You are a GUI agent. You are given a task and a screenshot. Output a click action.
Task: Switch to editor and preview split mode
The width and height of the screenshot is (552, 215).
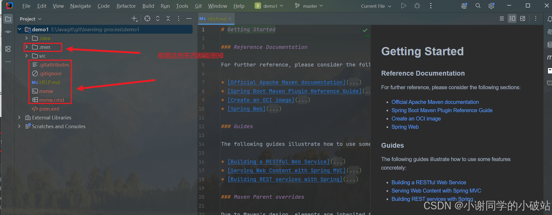click(x=512, y=18)
